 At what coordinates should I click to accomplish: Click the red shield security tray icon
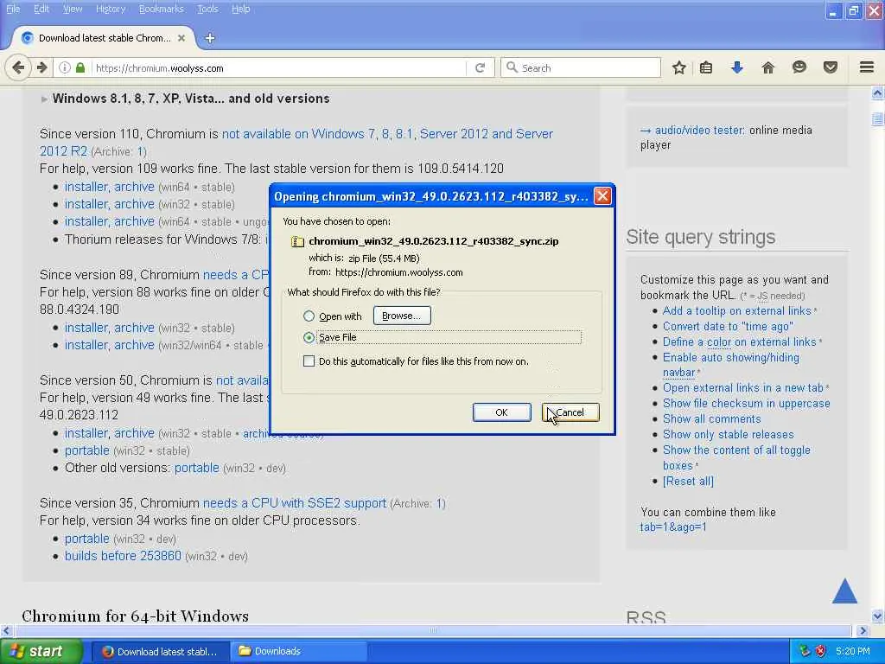(x=821, y=651)
